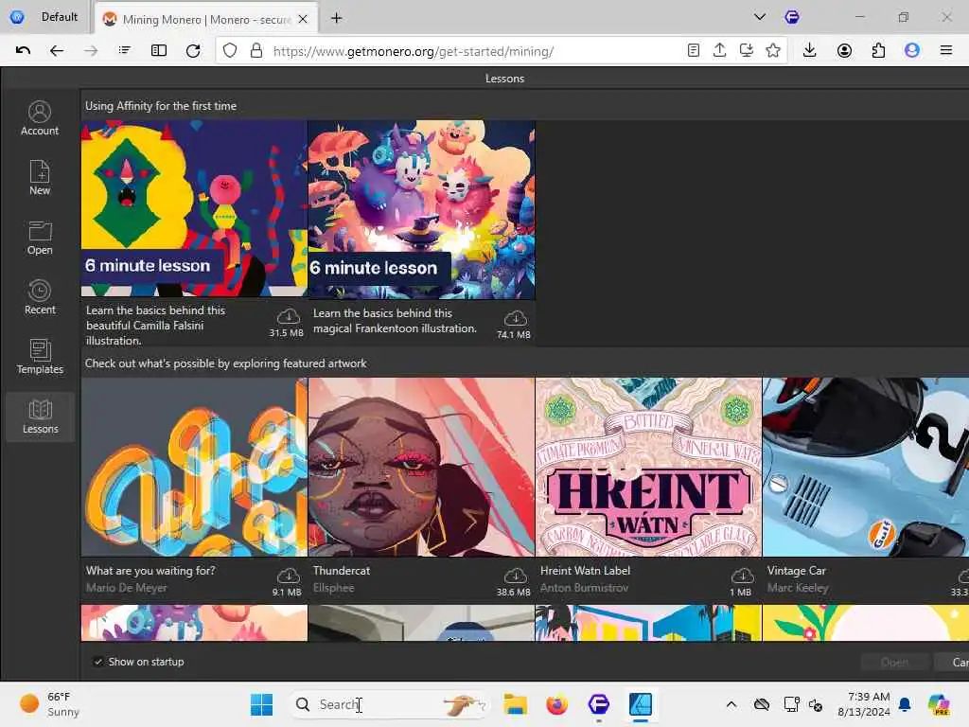Open the browser hamburger menu

click(946, 51)
